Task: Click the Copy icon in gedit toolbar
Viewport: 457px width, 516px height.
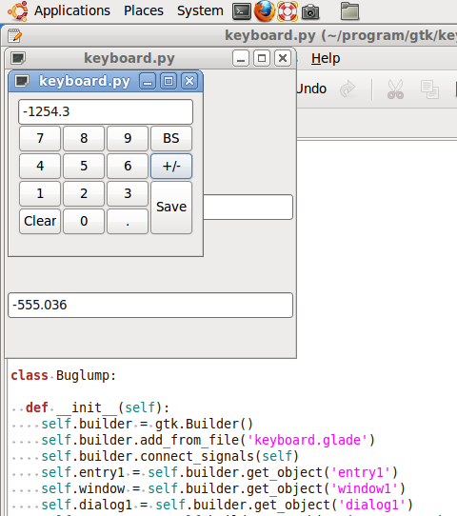Action: [429, 89]
